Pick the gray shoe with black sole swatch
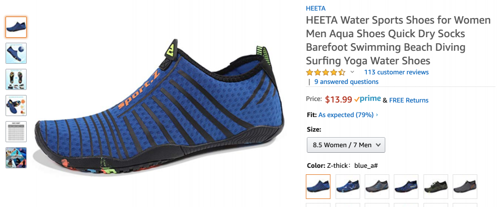The height and width of the screenshot is (207, 504). (376, 186)
